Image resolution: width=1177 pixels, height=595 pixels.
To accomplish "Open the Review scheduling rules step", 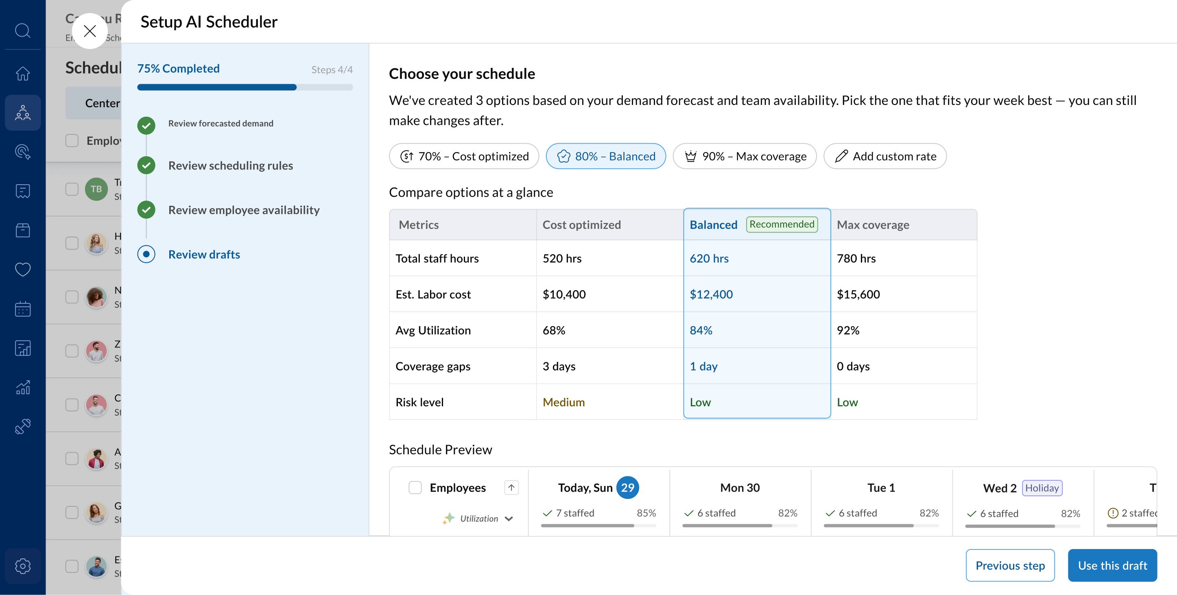I will 230,165.
